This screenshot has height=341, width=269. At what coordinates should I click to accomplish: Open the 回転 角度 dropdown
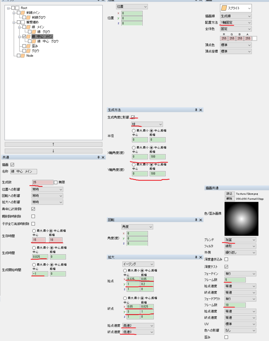click(137, 227)
